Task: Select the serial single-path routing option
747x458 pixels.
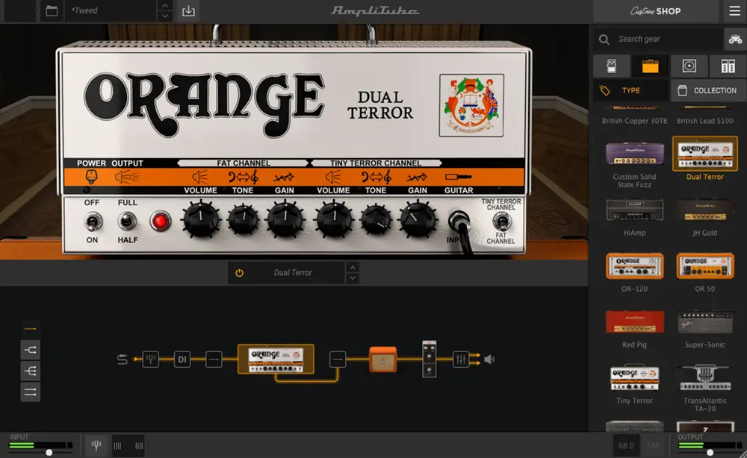Action: pyautogui.click(x=30, y=329)
